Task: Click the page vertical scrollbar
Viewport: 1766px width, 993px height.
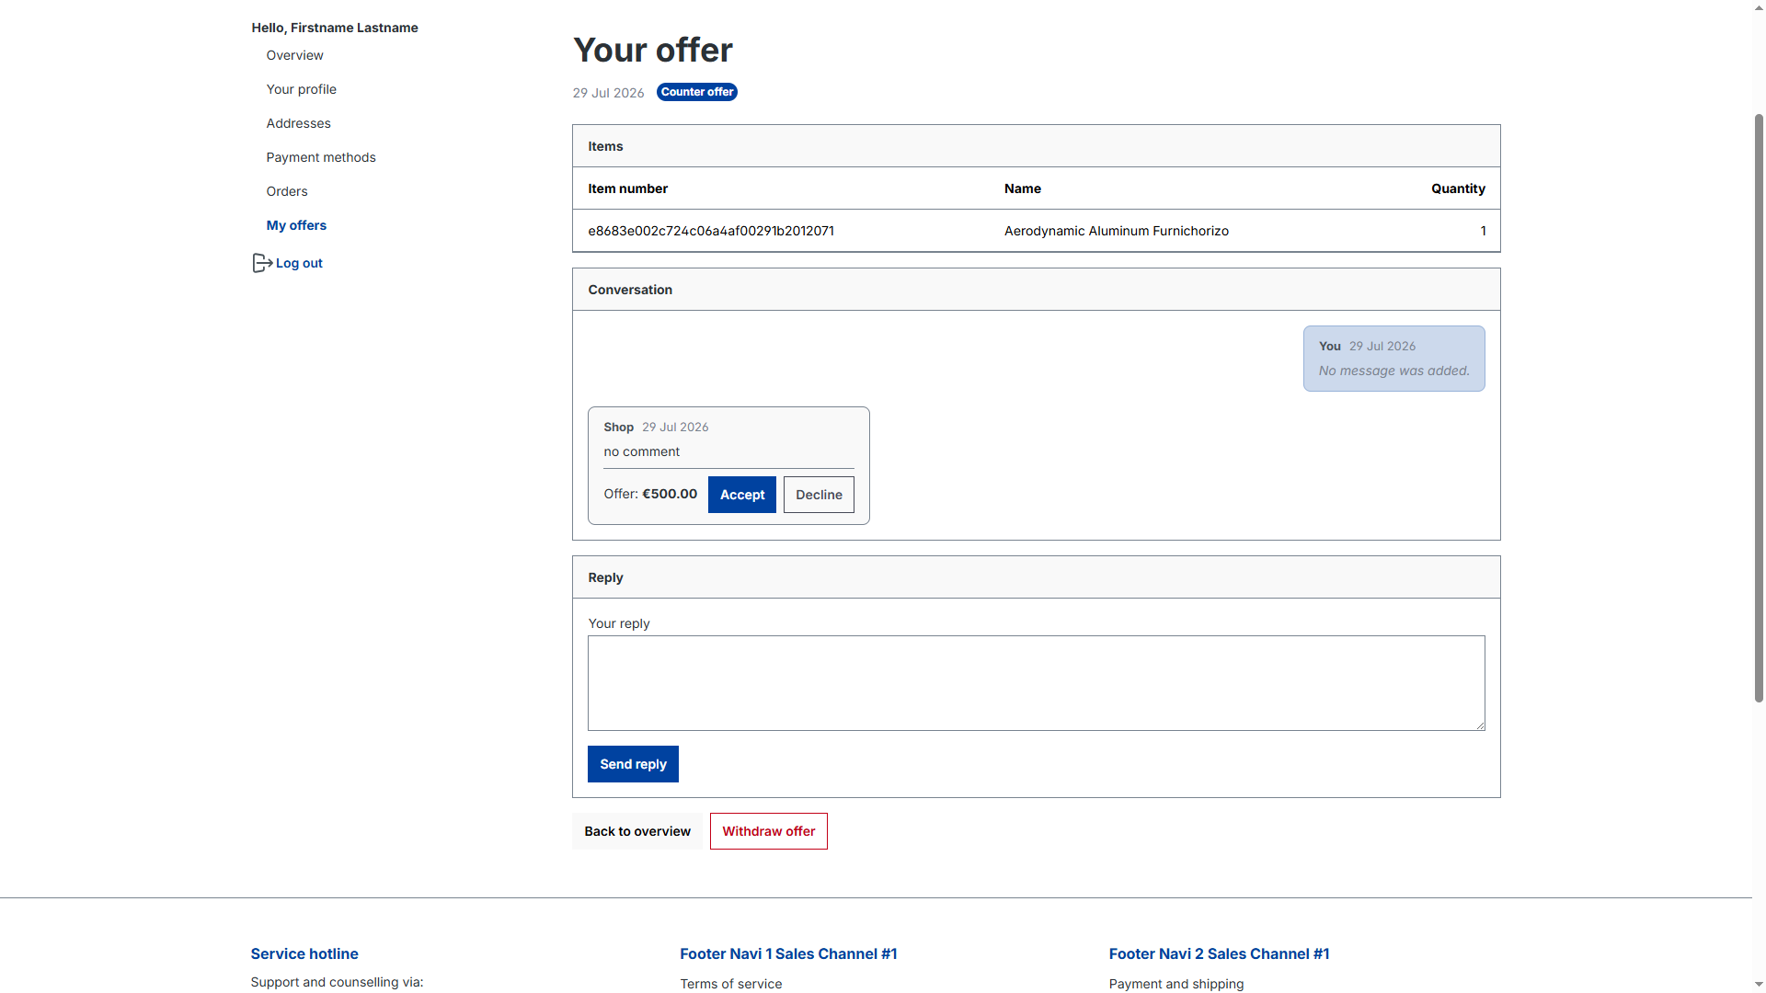Action: pos(1759,407)
